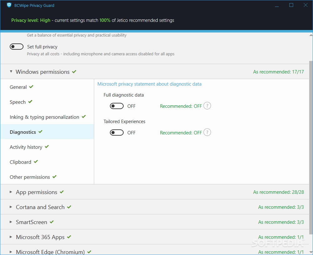Expand the Microsoft 365 Apps section

pyautogui.click(x=11, y=237)
